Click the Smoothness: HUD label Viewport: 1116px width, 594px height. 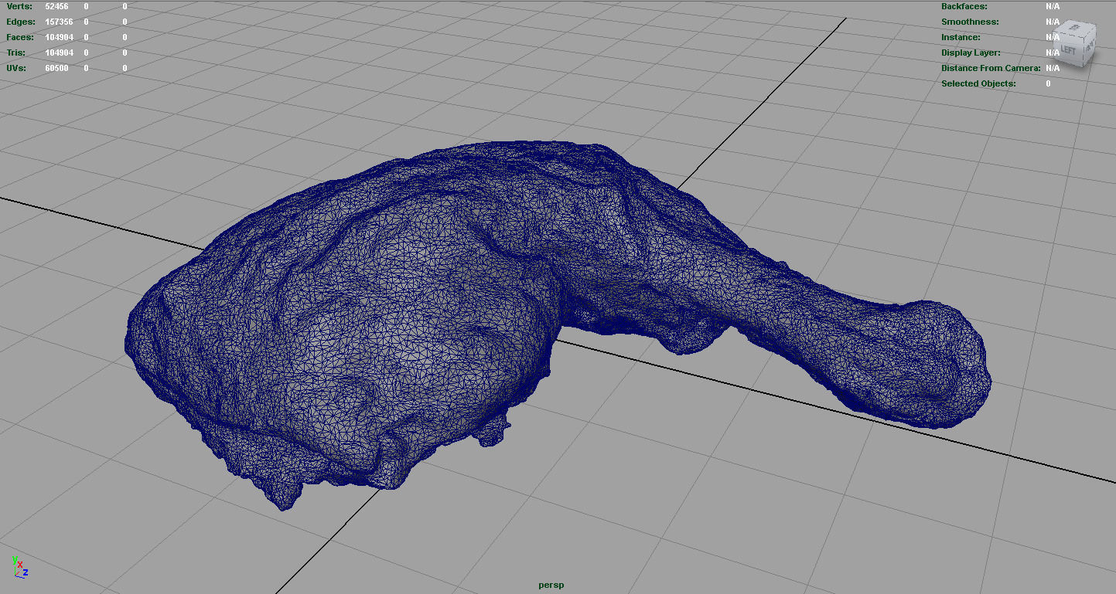tap(970, 22)
